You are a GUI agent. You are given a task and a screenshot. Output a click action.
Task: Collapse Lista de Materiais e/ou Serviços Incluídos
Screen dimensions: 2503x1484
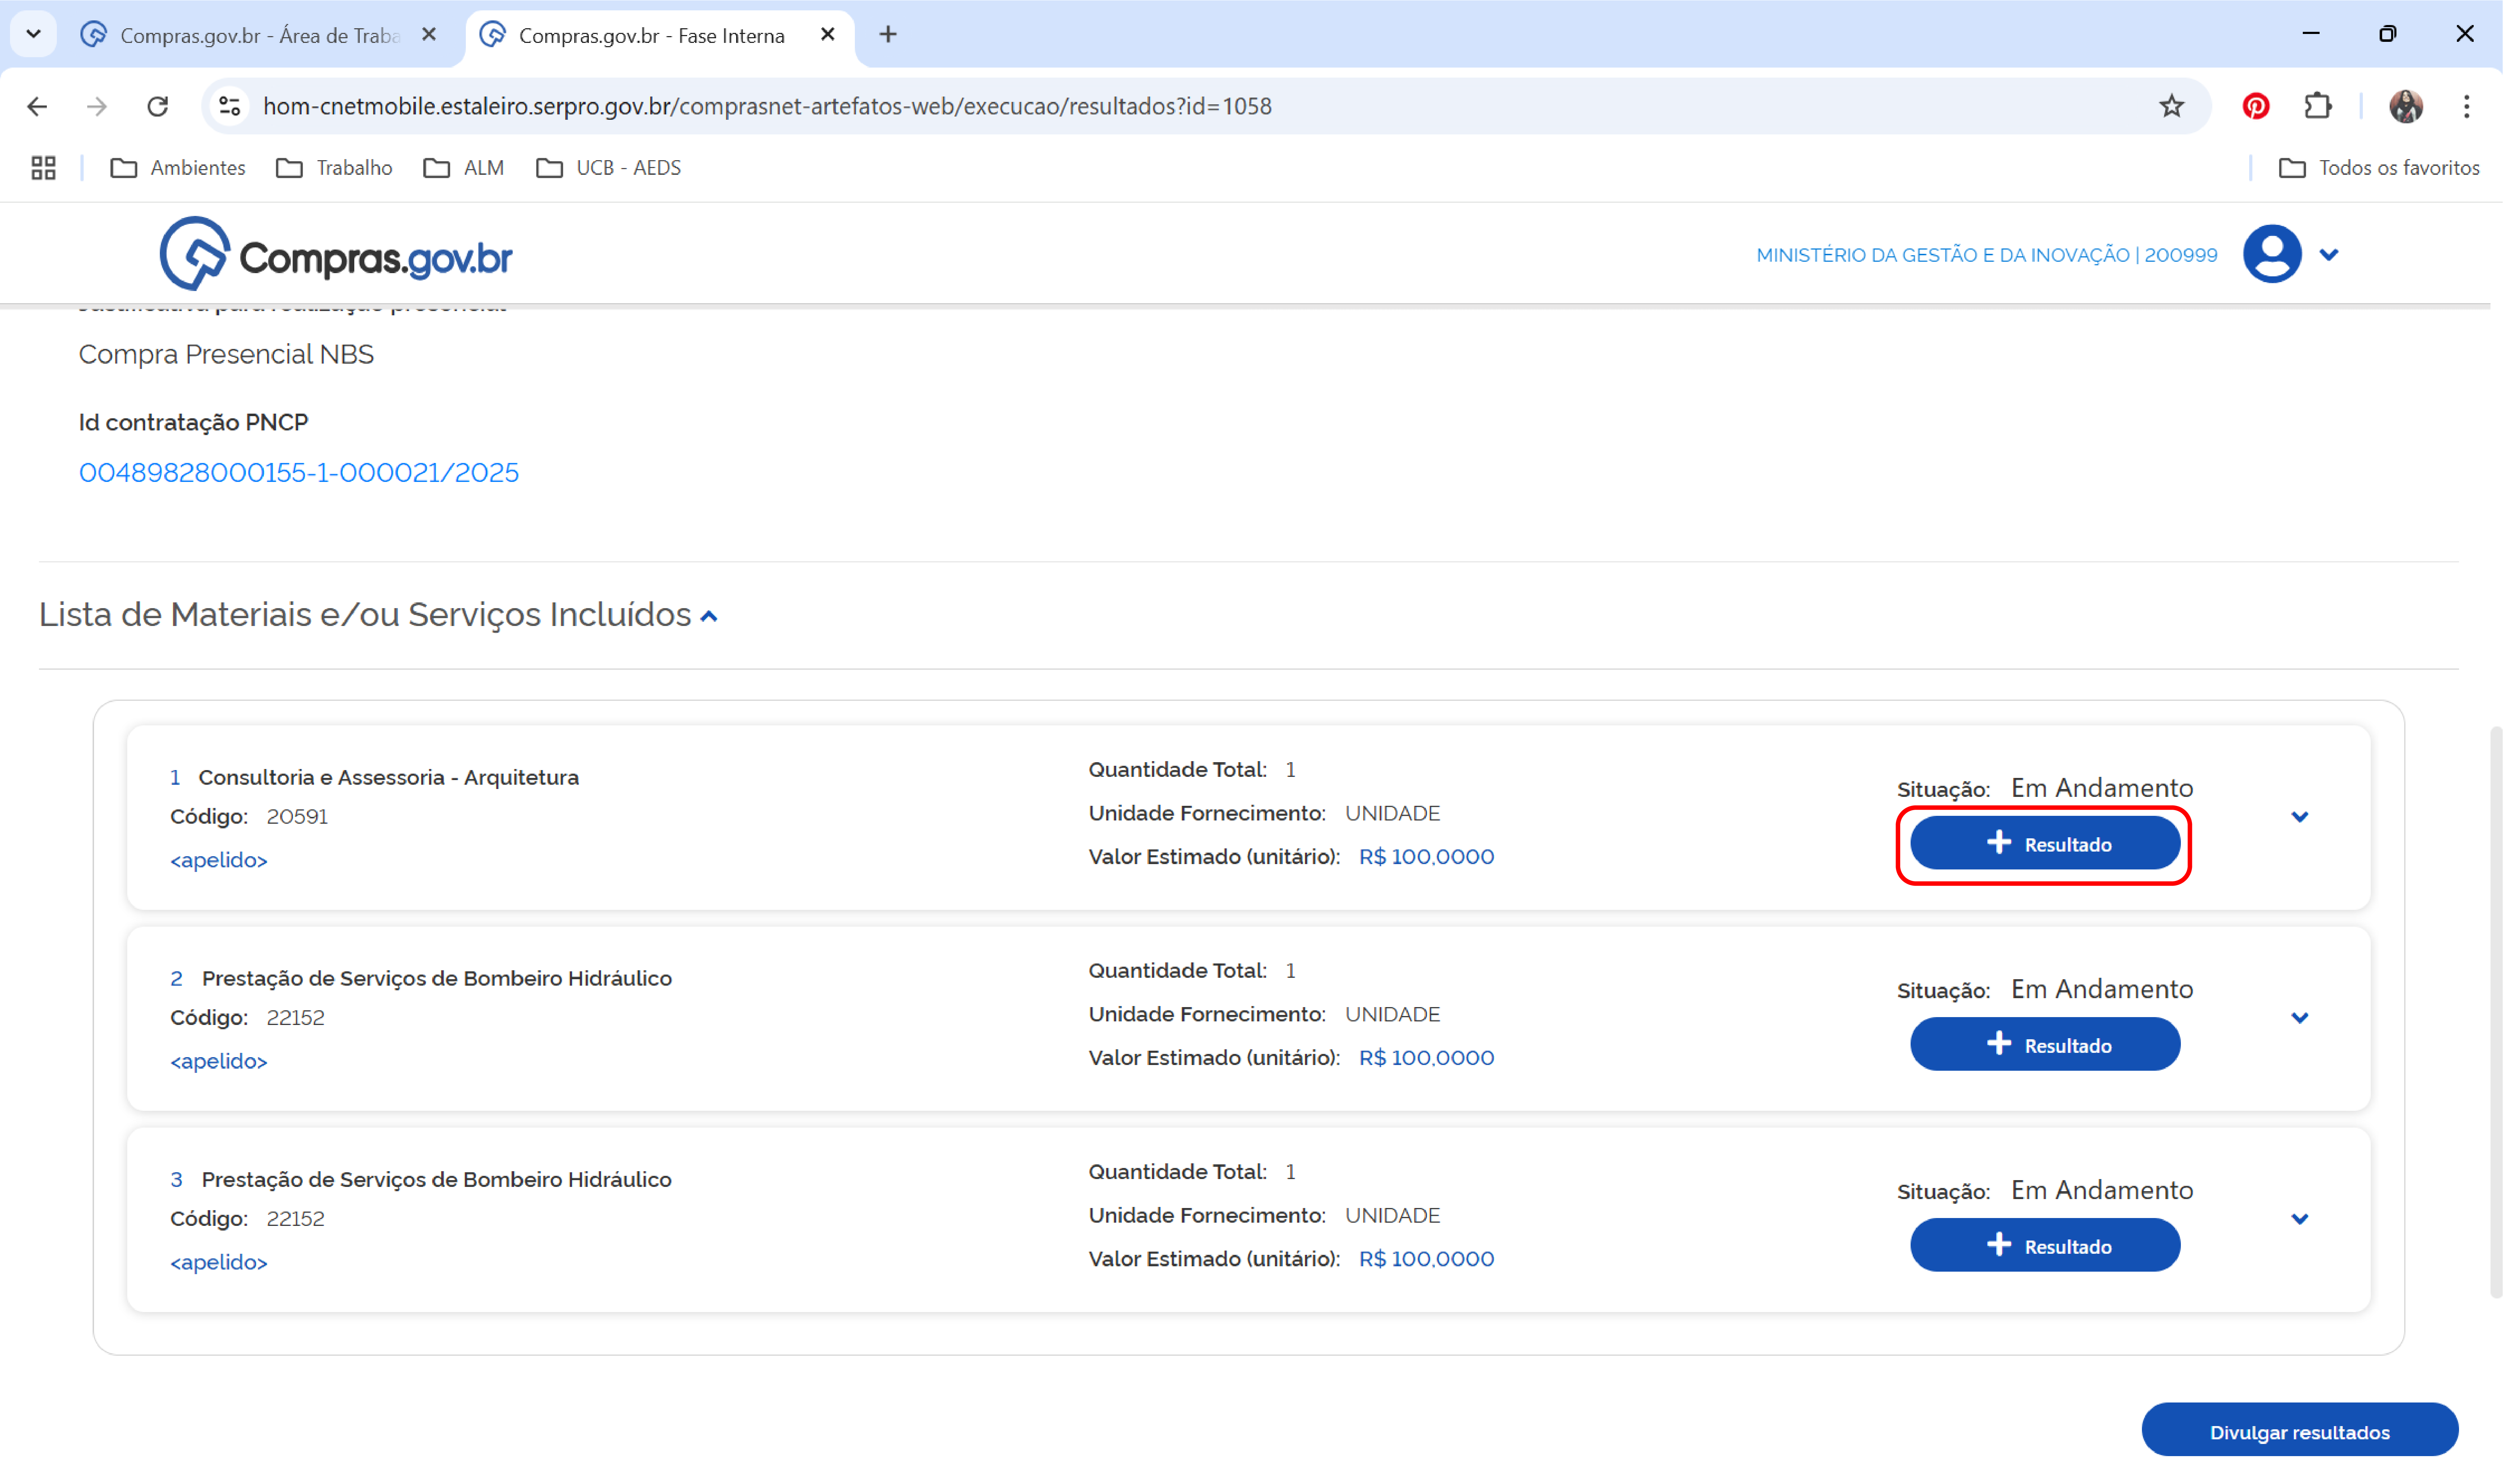click(x=709, y=617)
